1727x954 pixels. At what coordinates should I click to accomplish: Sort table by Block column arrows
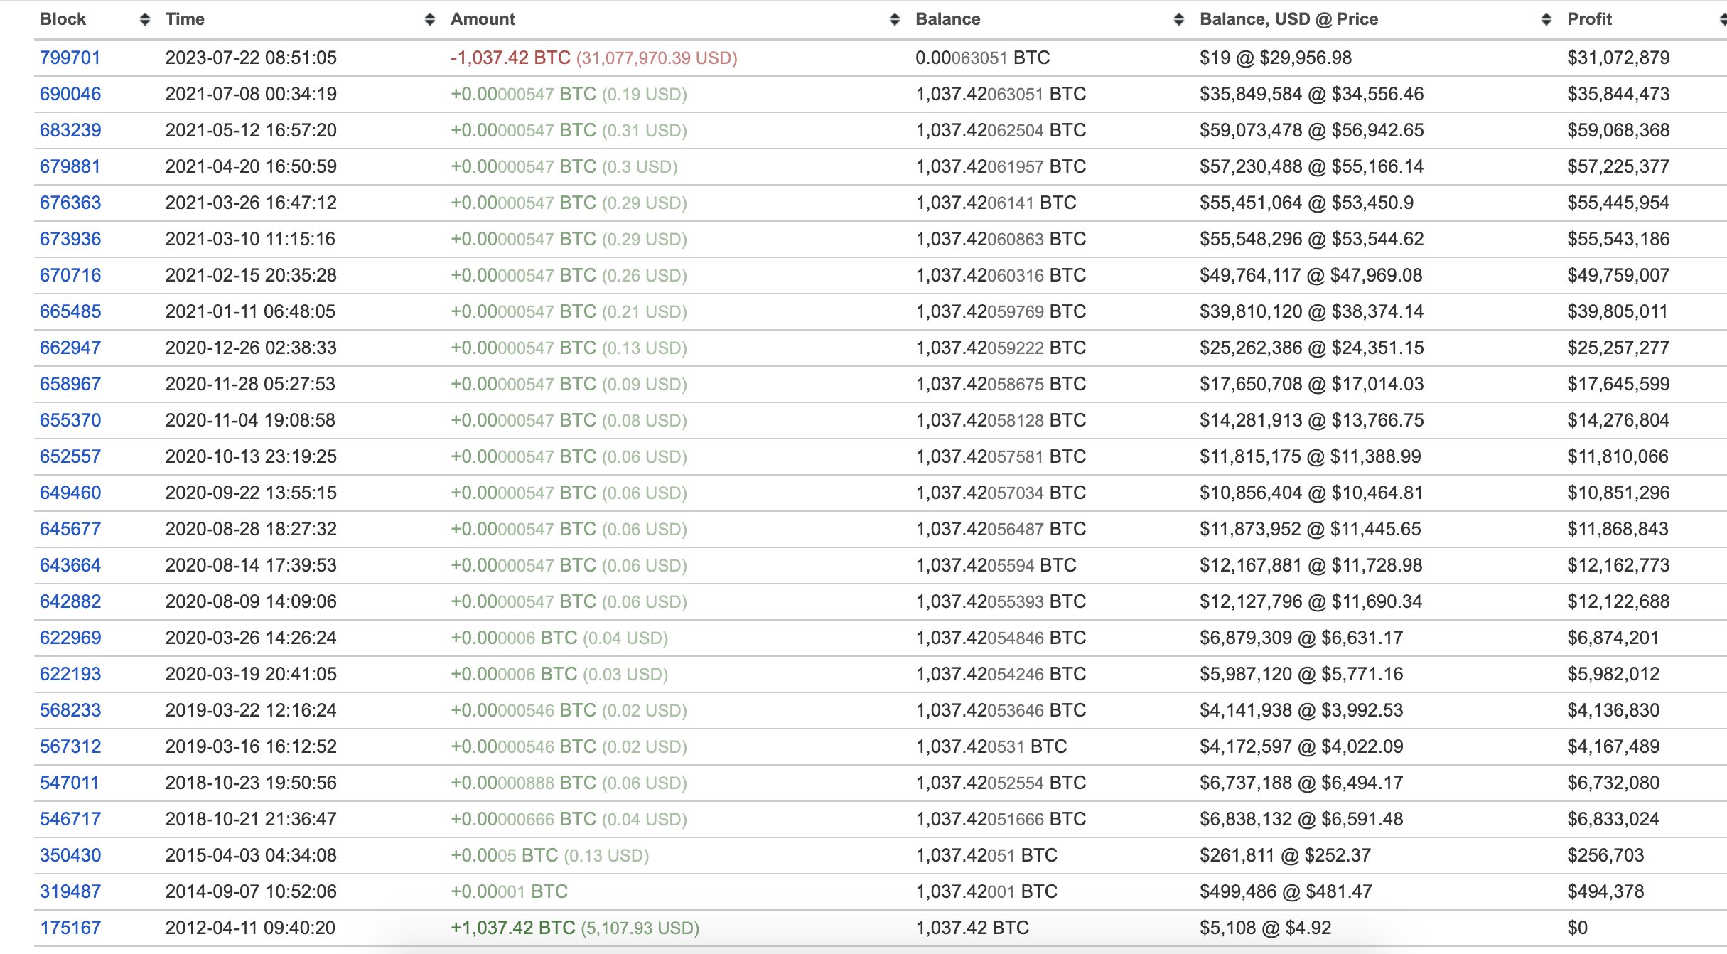pos(145,19)
